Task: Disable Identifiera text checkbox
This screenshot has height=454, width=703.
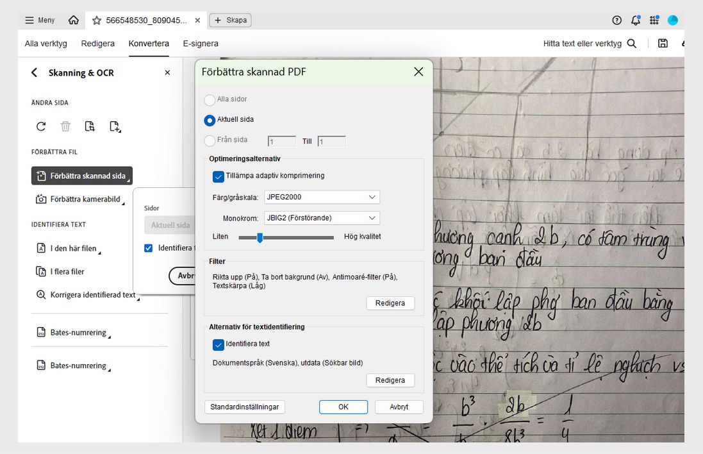Action: (x=218, y=344)
